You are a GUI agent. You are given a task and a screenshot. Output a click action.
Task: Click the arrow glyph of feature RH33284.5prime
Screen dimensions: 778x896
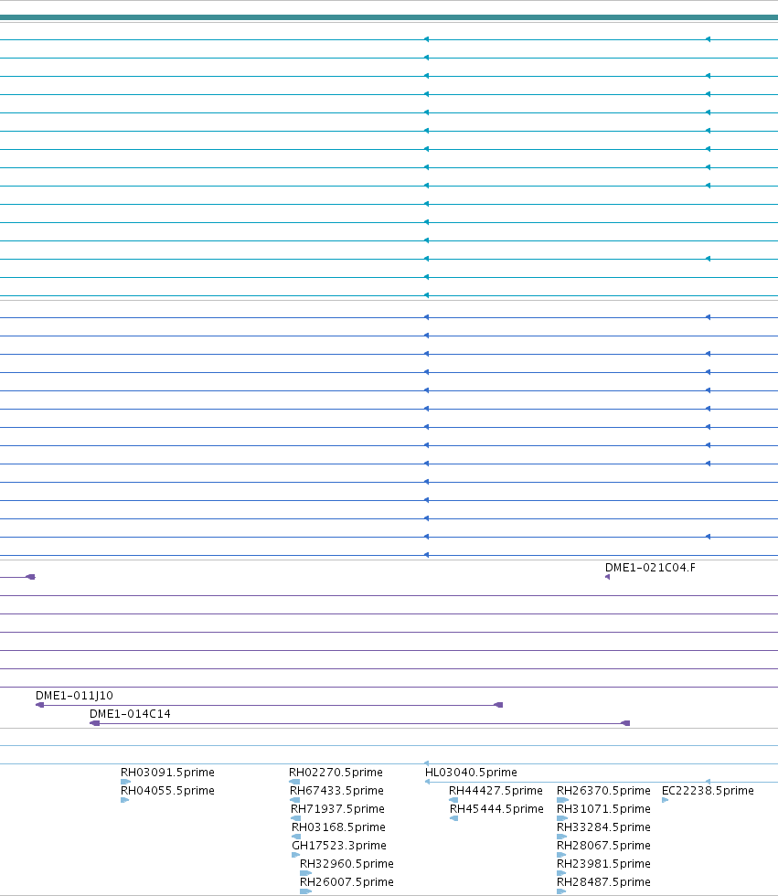[x=562, y=837]
